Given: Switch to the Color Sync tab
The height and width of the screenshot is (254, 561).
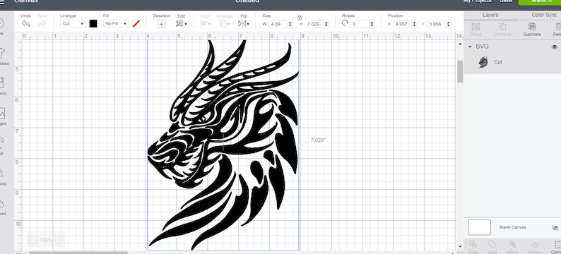Looking at the screenshot, I should coord(543,15).
